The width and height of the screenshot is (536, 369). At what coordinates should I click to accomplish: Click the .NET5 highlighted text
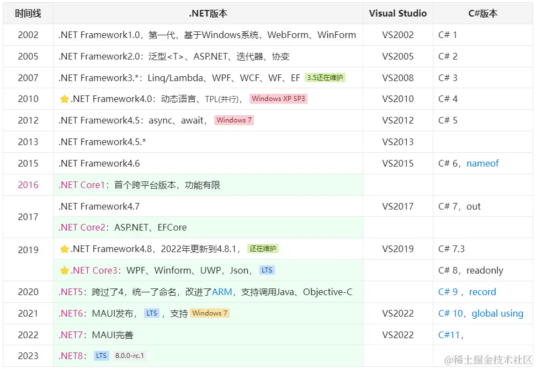tap(71, 292)
